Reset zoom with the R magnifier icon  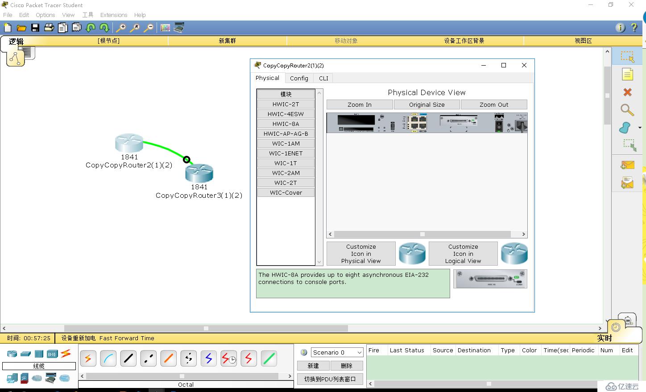pyautogui.click(x=135, y=28)
